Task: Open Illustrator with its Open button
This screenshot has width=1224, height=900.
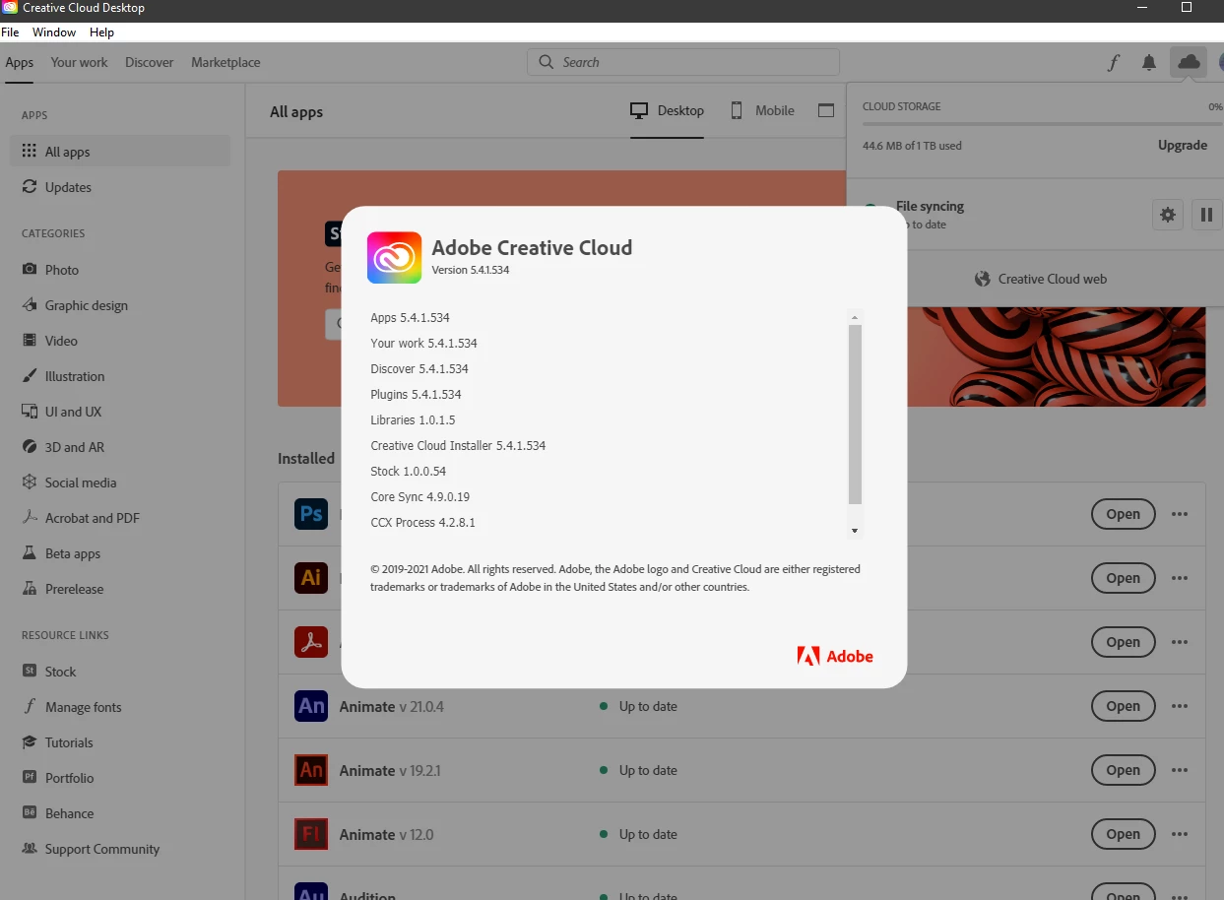Action: tap(1123, 578)
